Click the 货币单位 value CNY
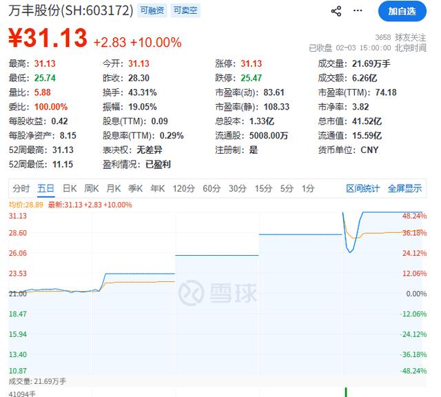The width and height of the screenshot is (441, 397). click(x=369, y=150)
